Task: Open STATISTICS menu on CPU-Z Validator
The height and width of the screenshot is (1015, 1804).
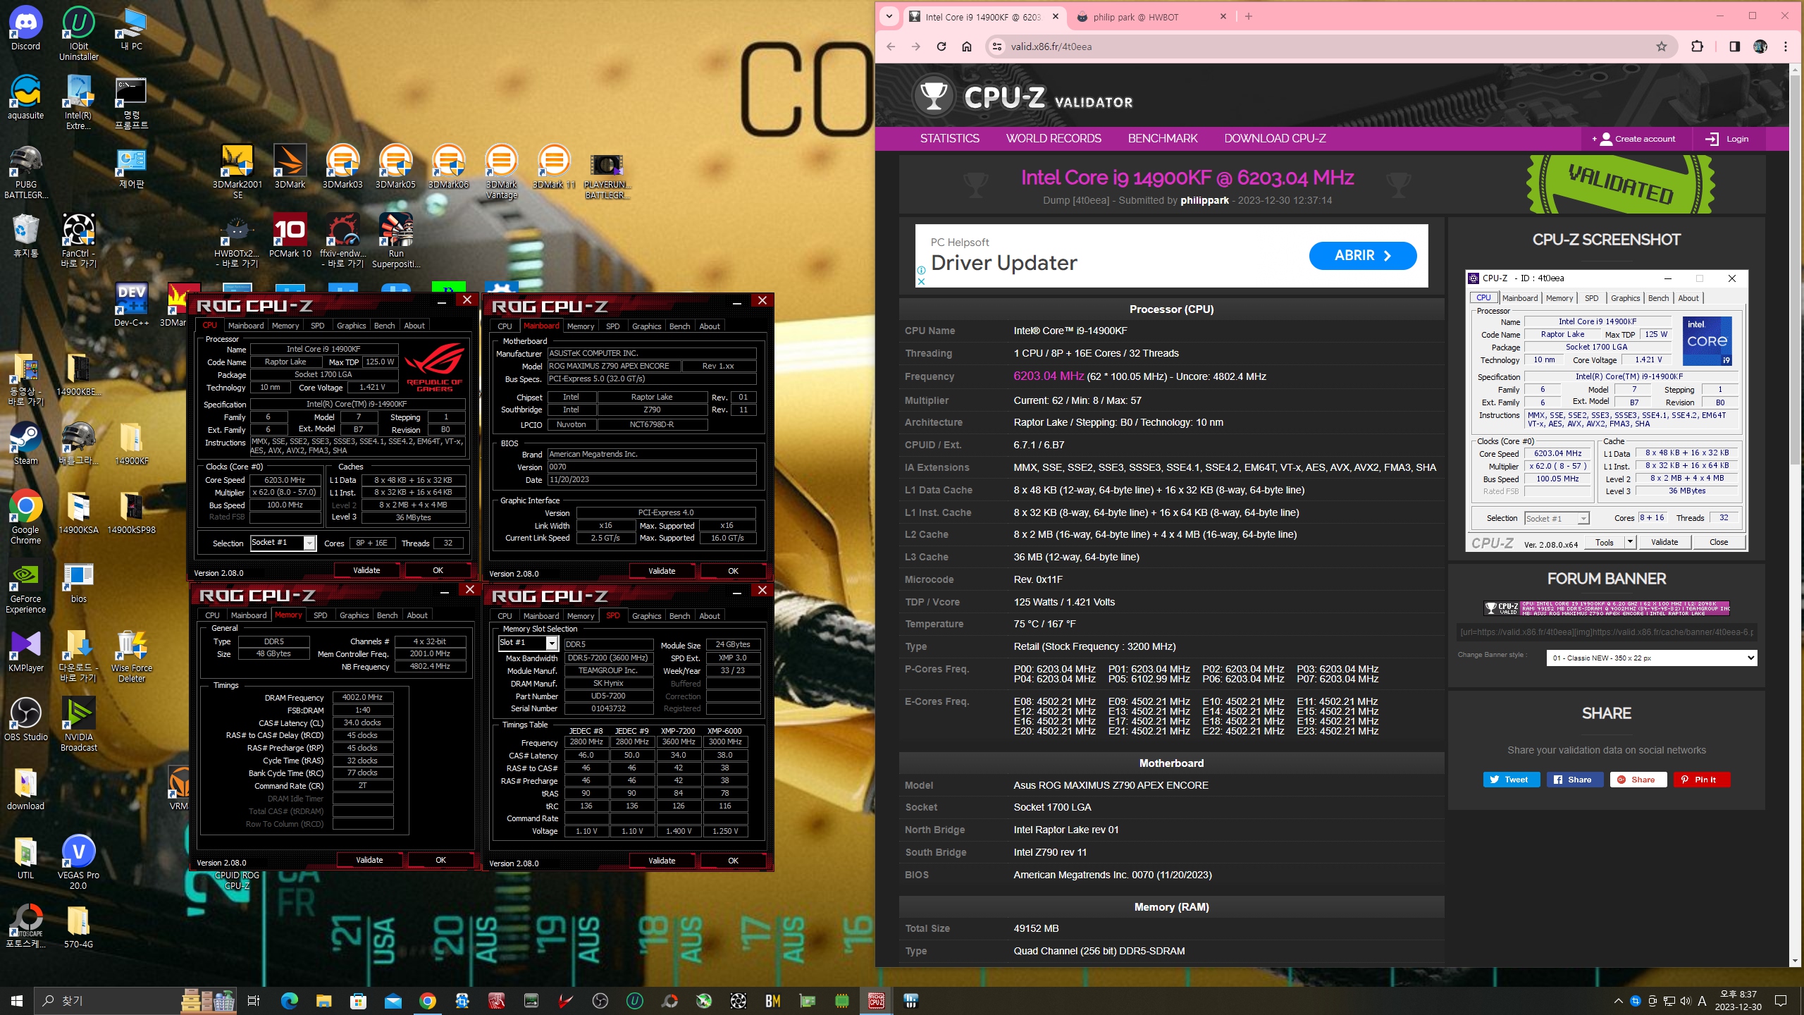Action: pos(949,138)
